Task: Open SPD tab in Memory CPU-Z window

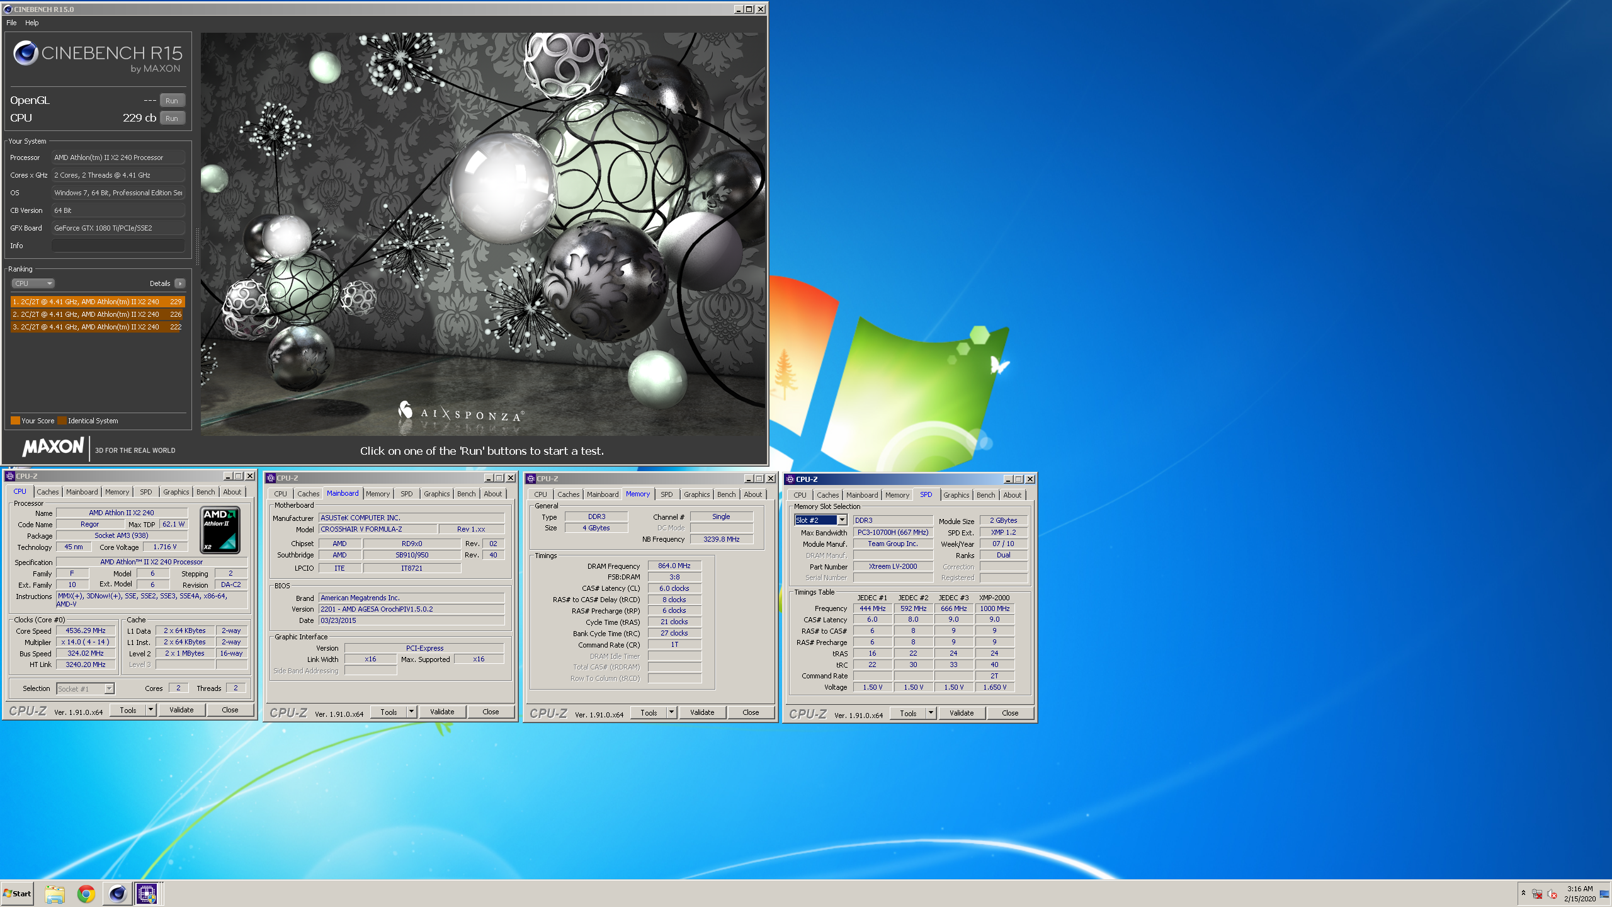Action: tap(666, 494)
